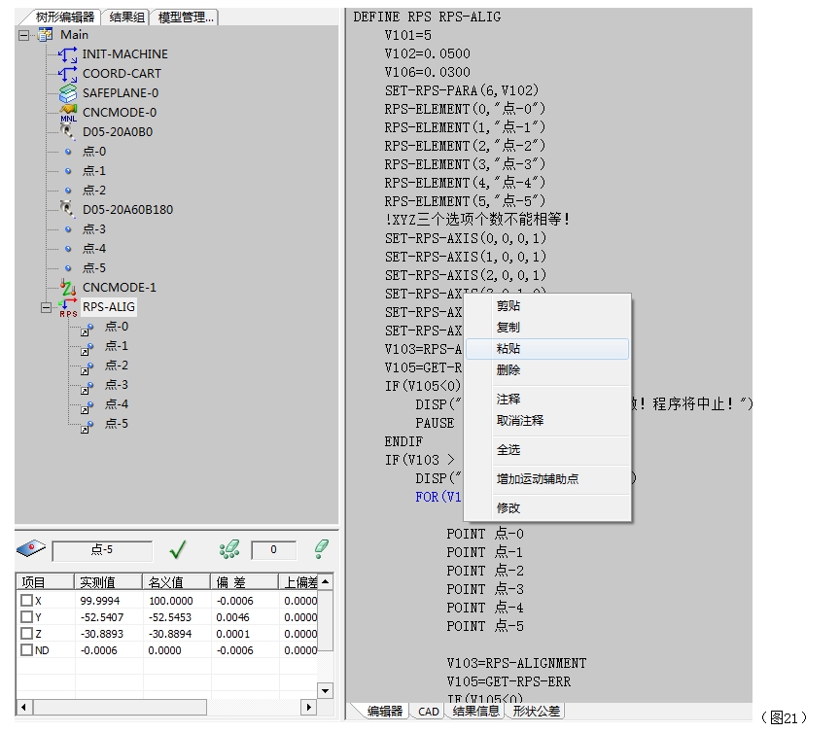Switch to the 结果组 tab
This screenshot has width=840, height=732.
tap(126, 17)
